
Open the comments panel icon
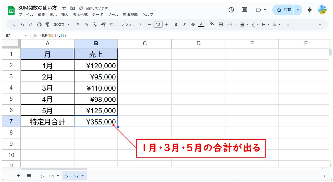tap(244, 10)
